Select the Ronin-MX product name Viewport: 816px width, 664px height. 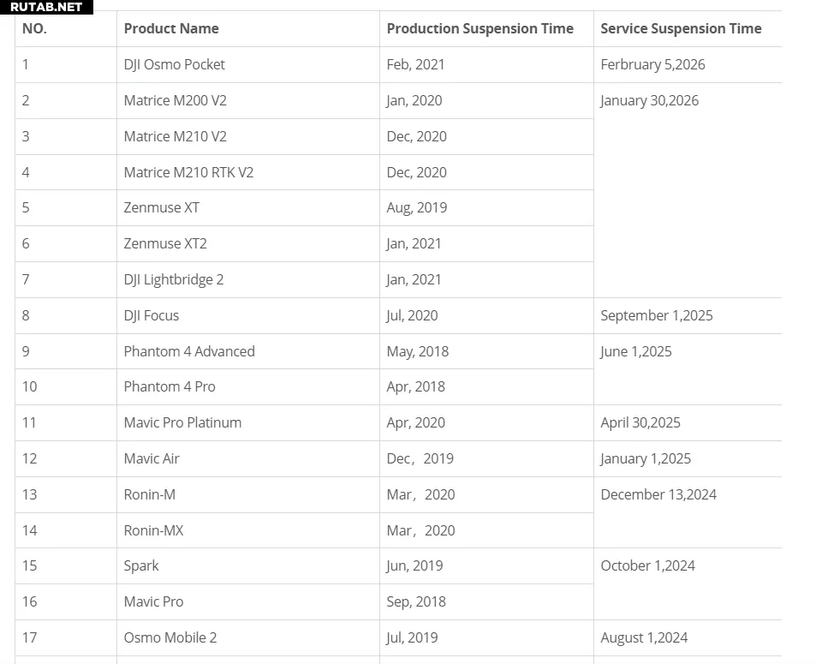pyautogui.click(x=153, y=530)
